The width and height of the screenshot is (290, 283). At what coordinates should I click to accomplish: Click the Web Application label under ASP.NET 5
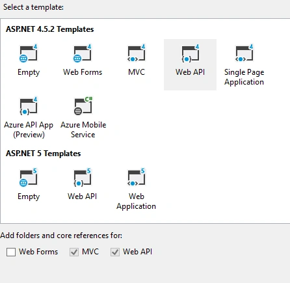tap(136, 201)
